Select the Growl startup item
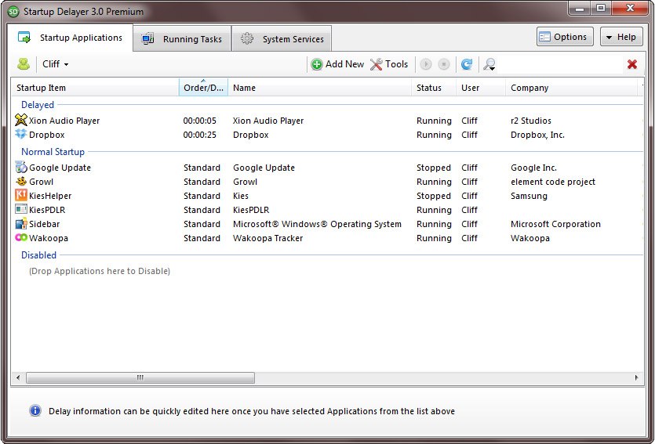Screen dimensions: 655x444 41,182
